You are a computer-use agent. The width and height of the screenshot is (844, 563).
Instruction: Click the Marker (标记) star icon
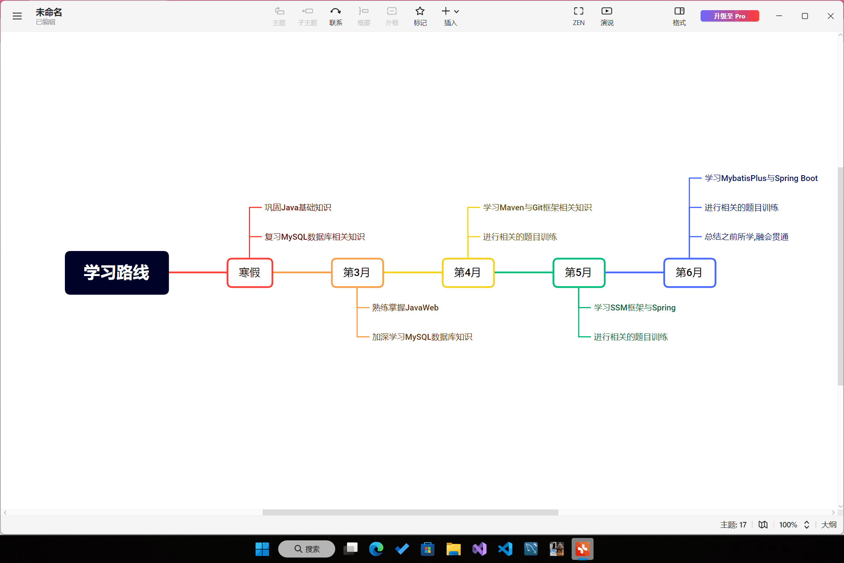pos(420,11)
